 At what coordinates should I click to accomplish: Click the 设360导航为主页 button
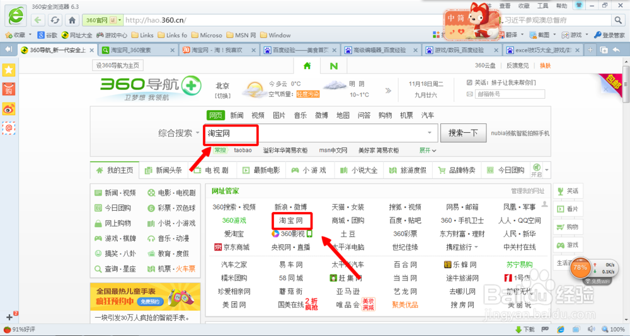coord(118,65)
